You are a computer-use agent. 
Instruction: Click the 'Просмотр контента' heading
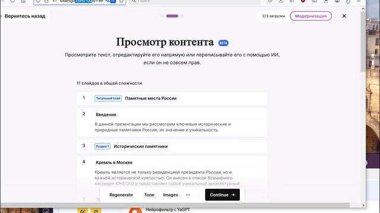click(x=165, y=42)
